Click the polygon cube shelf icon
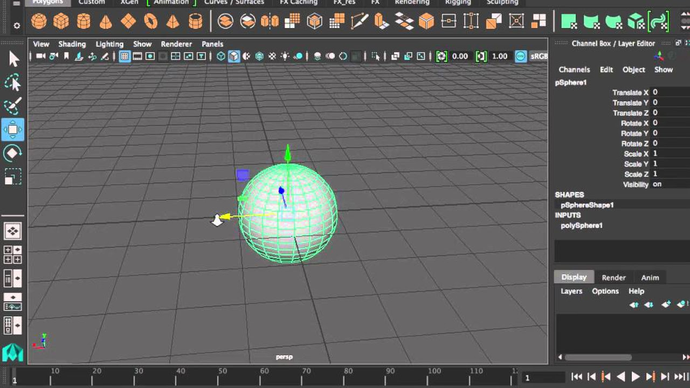Viewport: 690px width, 388px height. click(61, 22)
